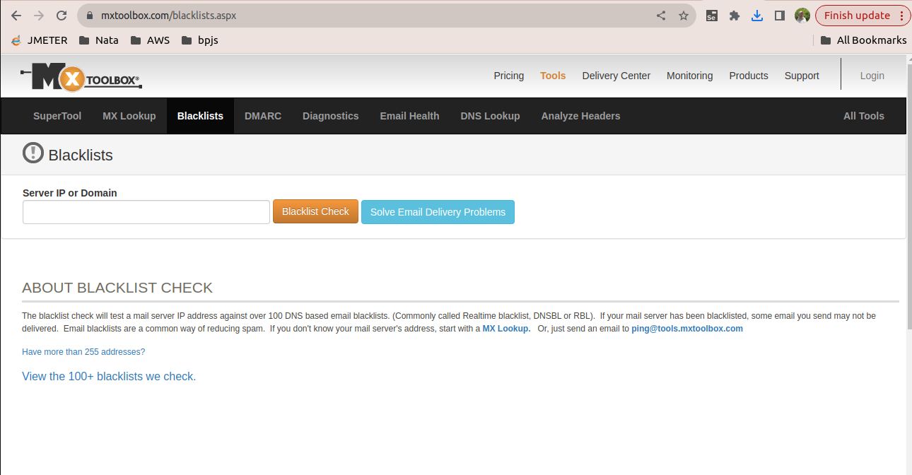Click the 'Server IP or Domain' label
Screen dimensions: 912x475
click(70, 193)
